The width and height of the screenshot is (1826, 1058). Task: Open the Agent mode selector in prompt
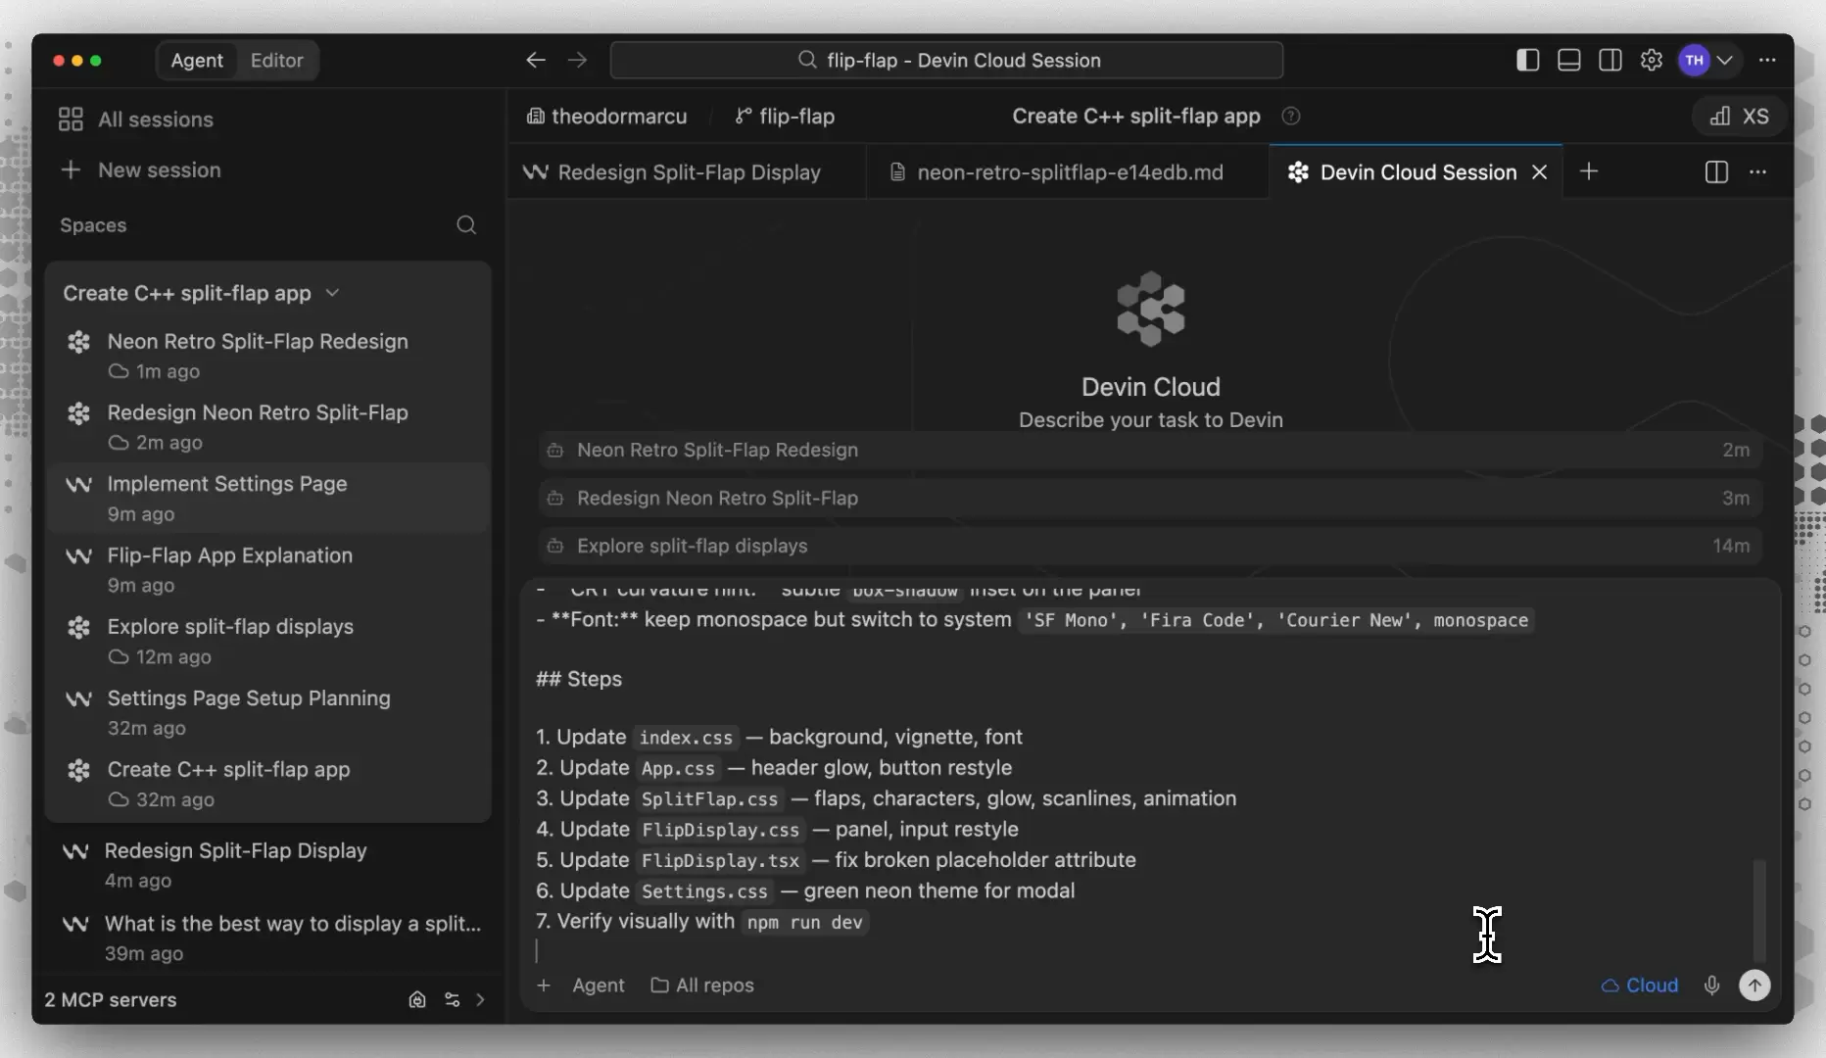(x=598, y=986)
